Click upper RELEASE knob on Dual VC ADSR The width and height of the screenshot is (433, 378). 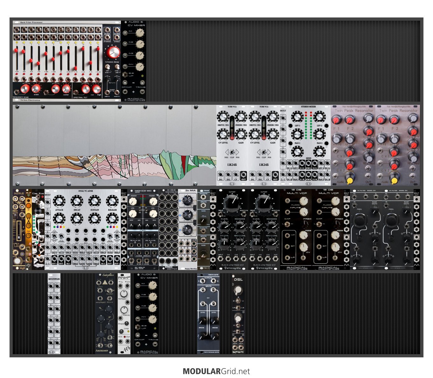pyautogui.click(x=112, y=201)
